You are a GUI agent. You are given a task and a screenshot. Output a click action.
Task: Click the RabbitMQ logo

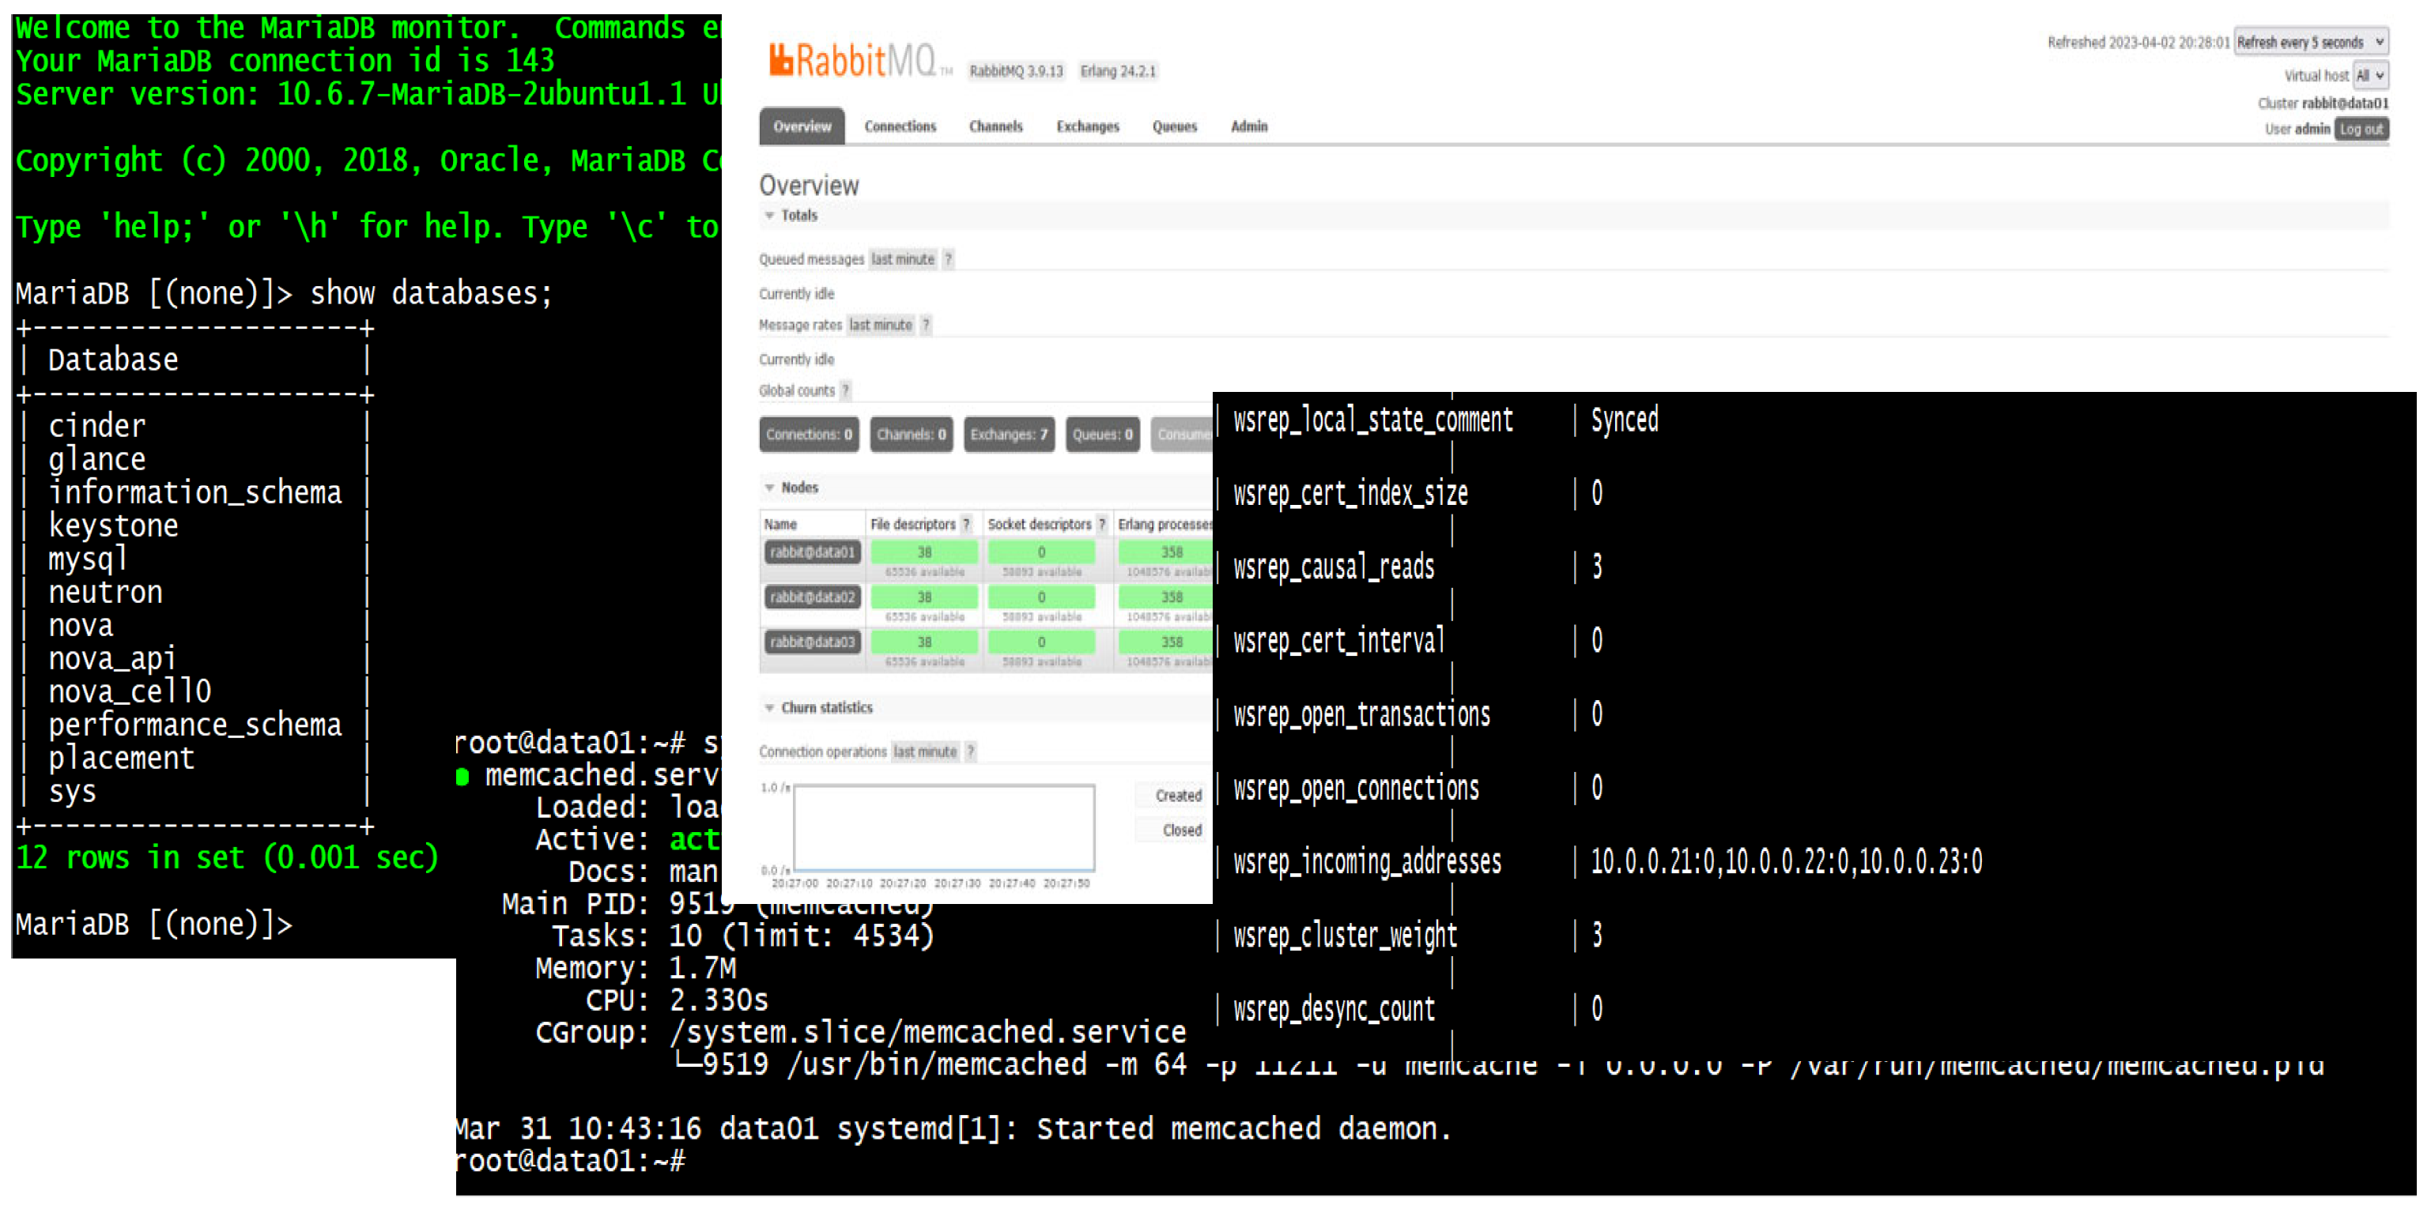[854, 62]
